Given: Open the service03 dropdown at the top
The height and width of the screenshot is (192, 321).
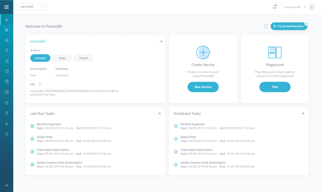Looking at the screenshot, I should coord(32,6).
